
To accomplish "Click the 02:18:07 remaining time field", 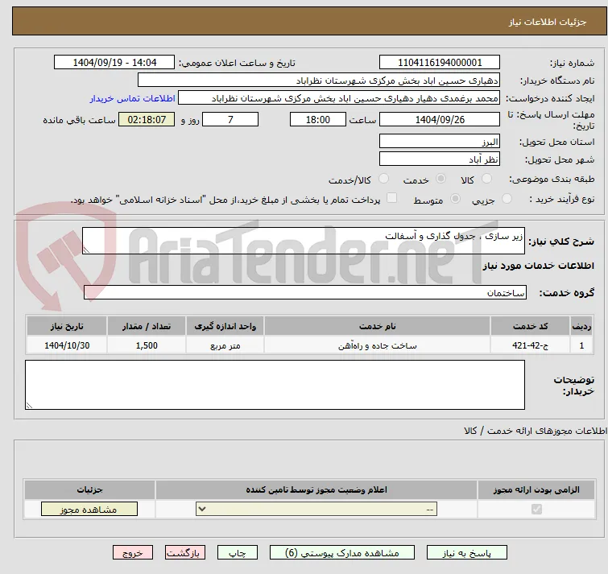I will (x=147, y=120).
